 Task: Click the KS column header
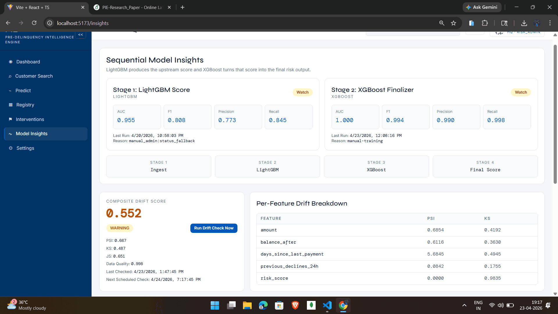[x=487, y=218]
